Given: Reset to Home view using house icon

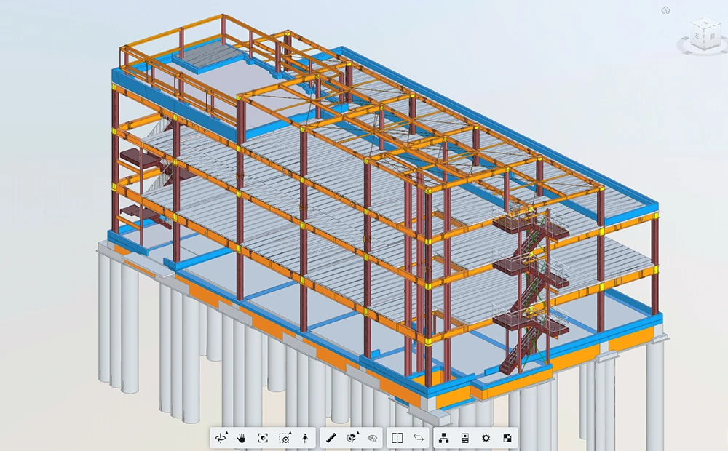Looking at the screenshot, I should (665, 10).
